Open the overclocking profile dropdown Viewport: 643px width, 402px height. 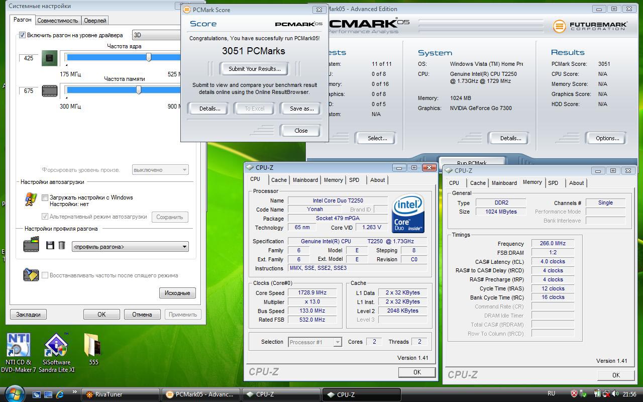pos(130,247)
